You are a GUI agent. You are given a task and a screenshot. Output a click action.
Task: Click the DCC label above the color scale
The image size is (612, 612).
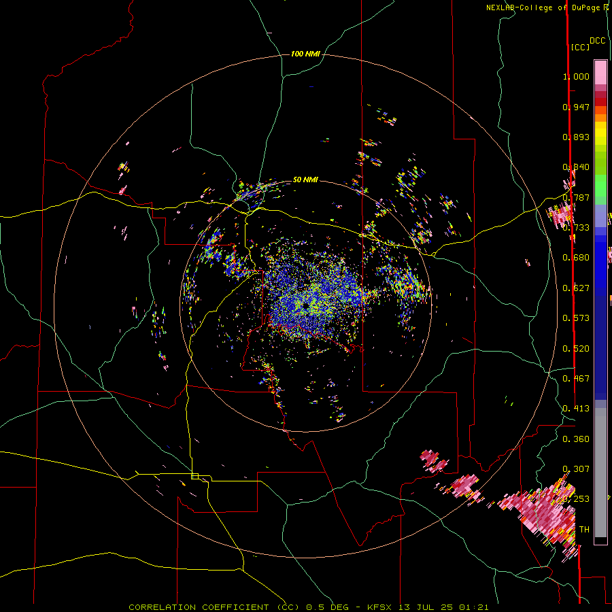tap(598, 41)
